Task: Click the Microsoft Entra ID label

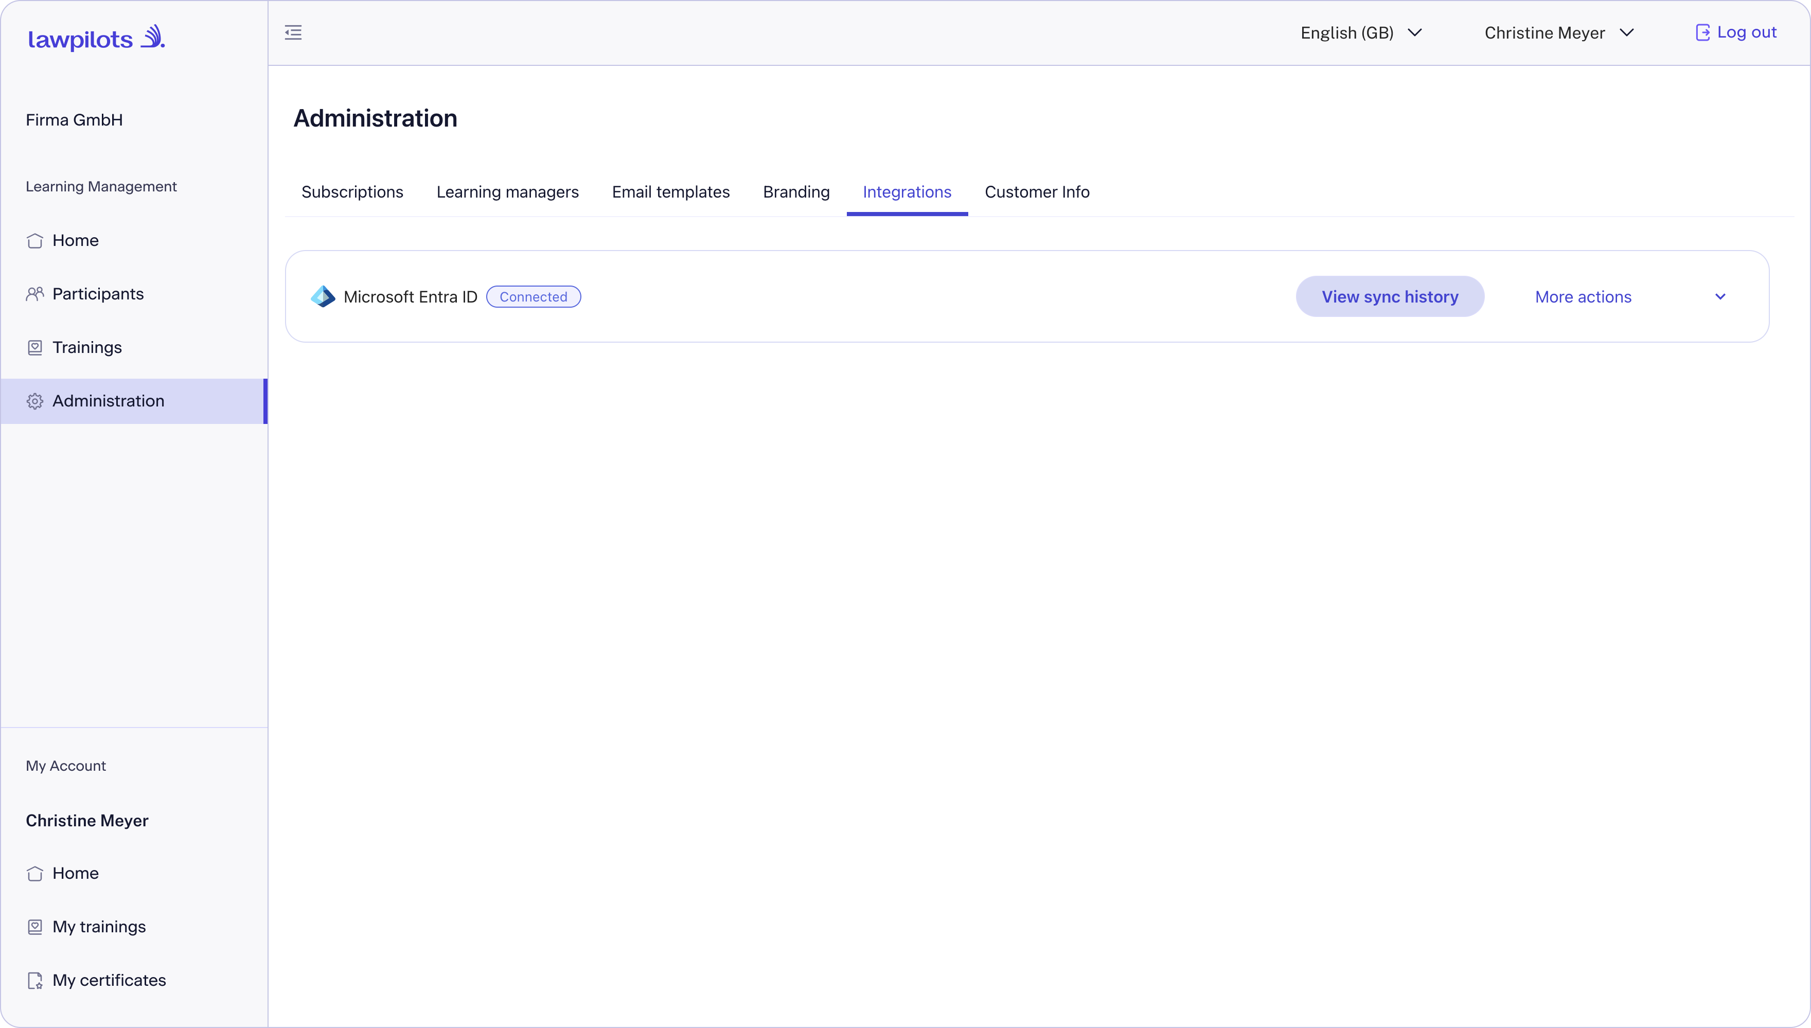Action: click(410, 297)
